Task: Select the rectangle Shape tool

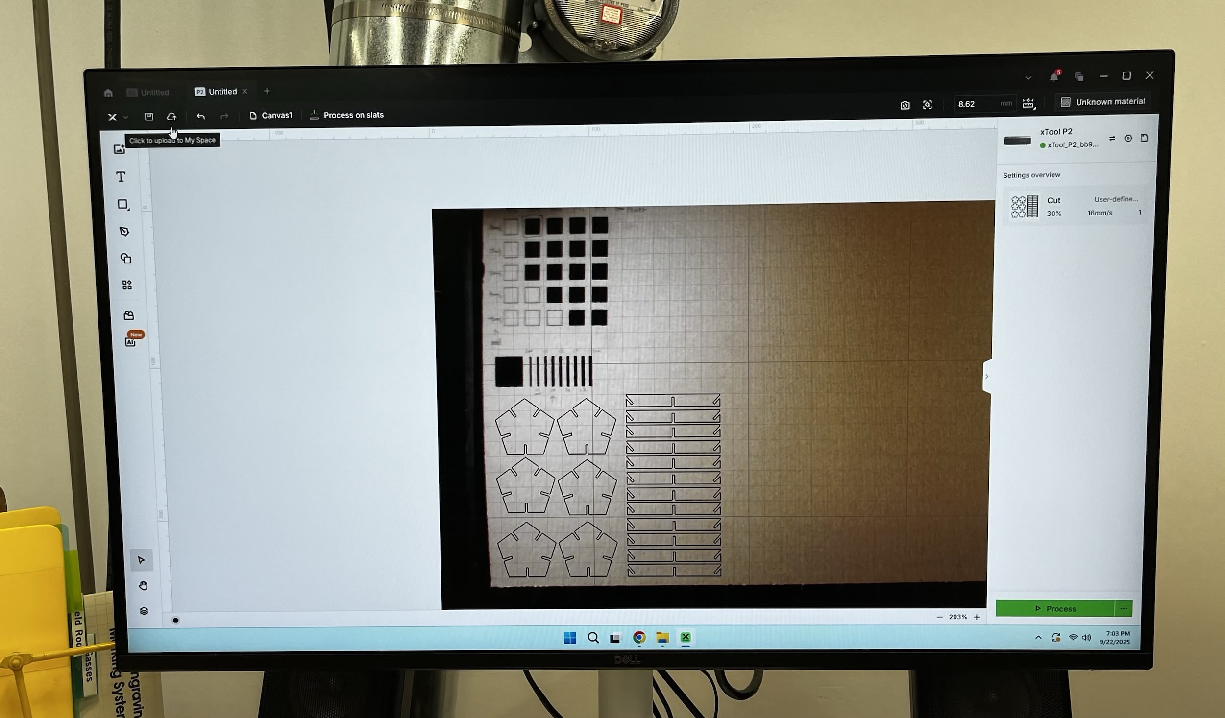Action: coord(123,205)
